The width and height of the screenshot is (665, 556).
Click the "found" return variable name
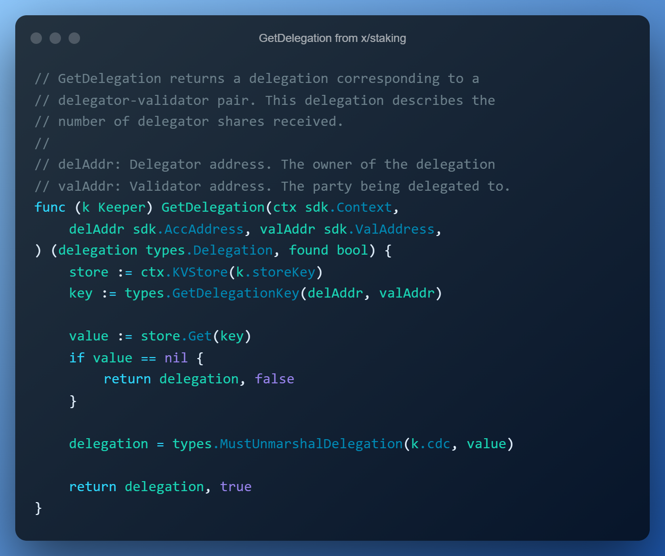[309, 250]
